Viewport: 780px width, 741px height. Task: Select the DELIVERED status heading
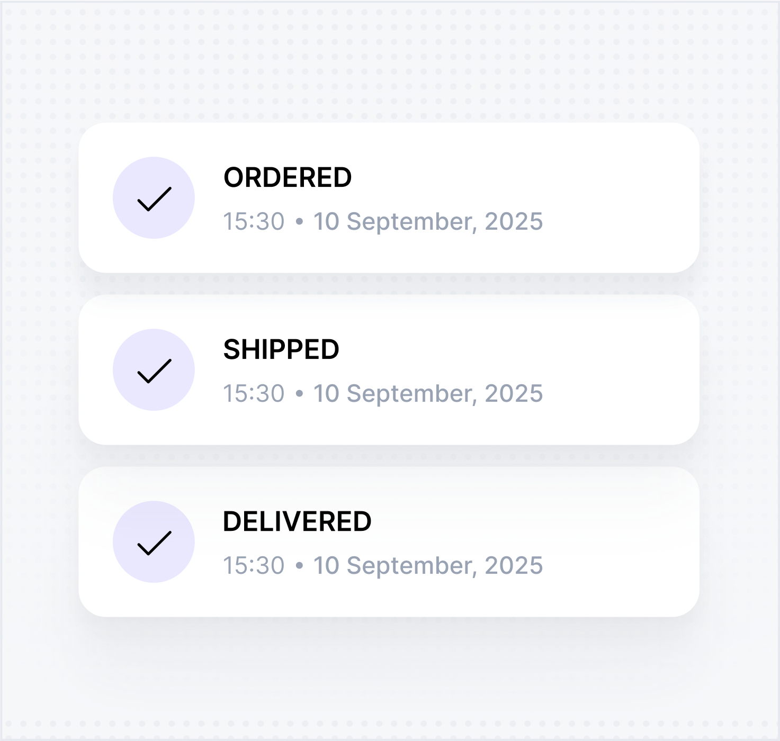[297, 521]
